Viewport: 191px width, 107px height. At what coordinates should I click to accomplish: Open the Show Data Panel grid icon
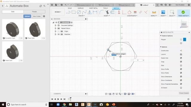pos(52,5)
